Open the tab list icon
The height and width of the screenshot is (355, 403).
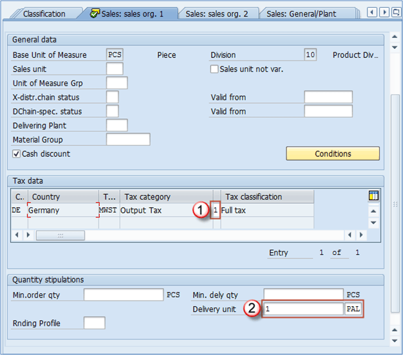pos(396,12)
